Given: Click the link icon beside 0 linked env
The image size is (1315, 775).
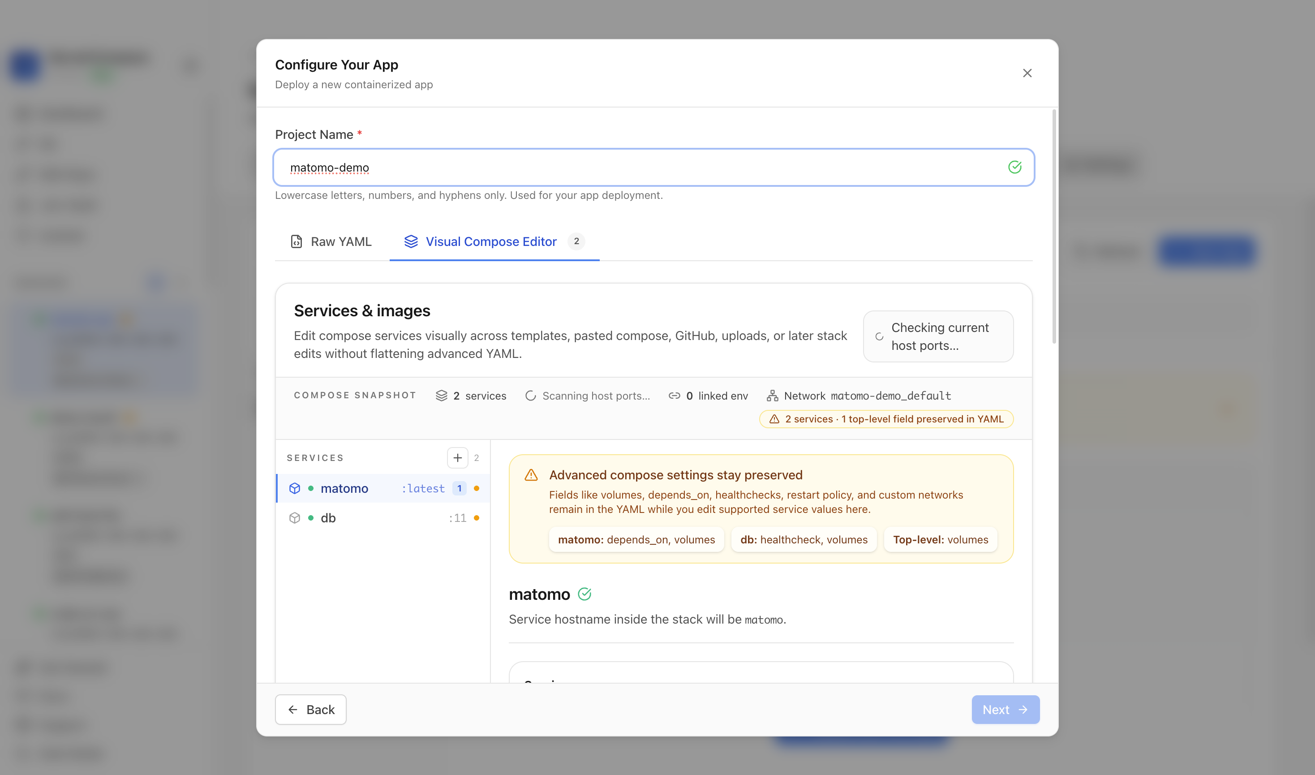Looking at the screenshot, I should coord(674,395).
